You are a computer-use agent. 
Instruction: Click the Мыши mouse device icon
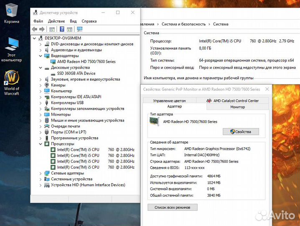(x=47, y=120)
